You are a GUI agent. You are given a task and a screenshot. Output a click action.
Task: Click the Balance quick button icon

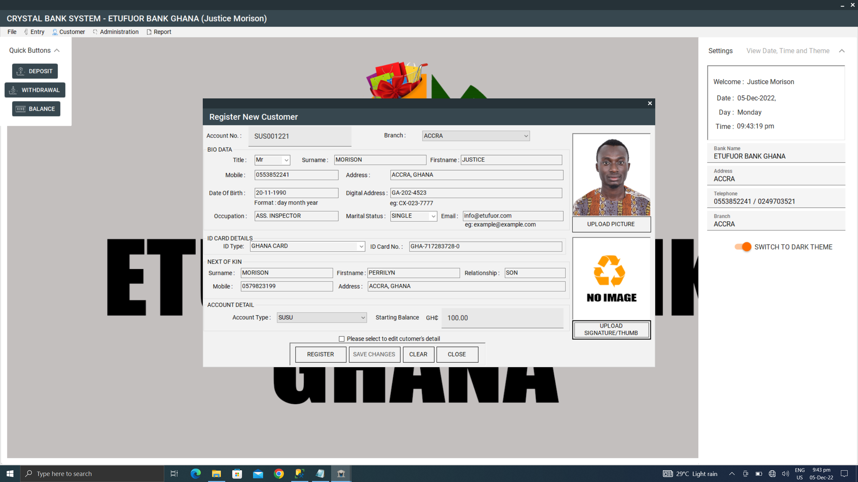[20, 109]
